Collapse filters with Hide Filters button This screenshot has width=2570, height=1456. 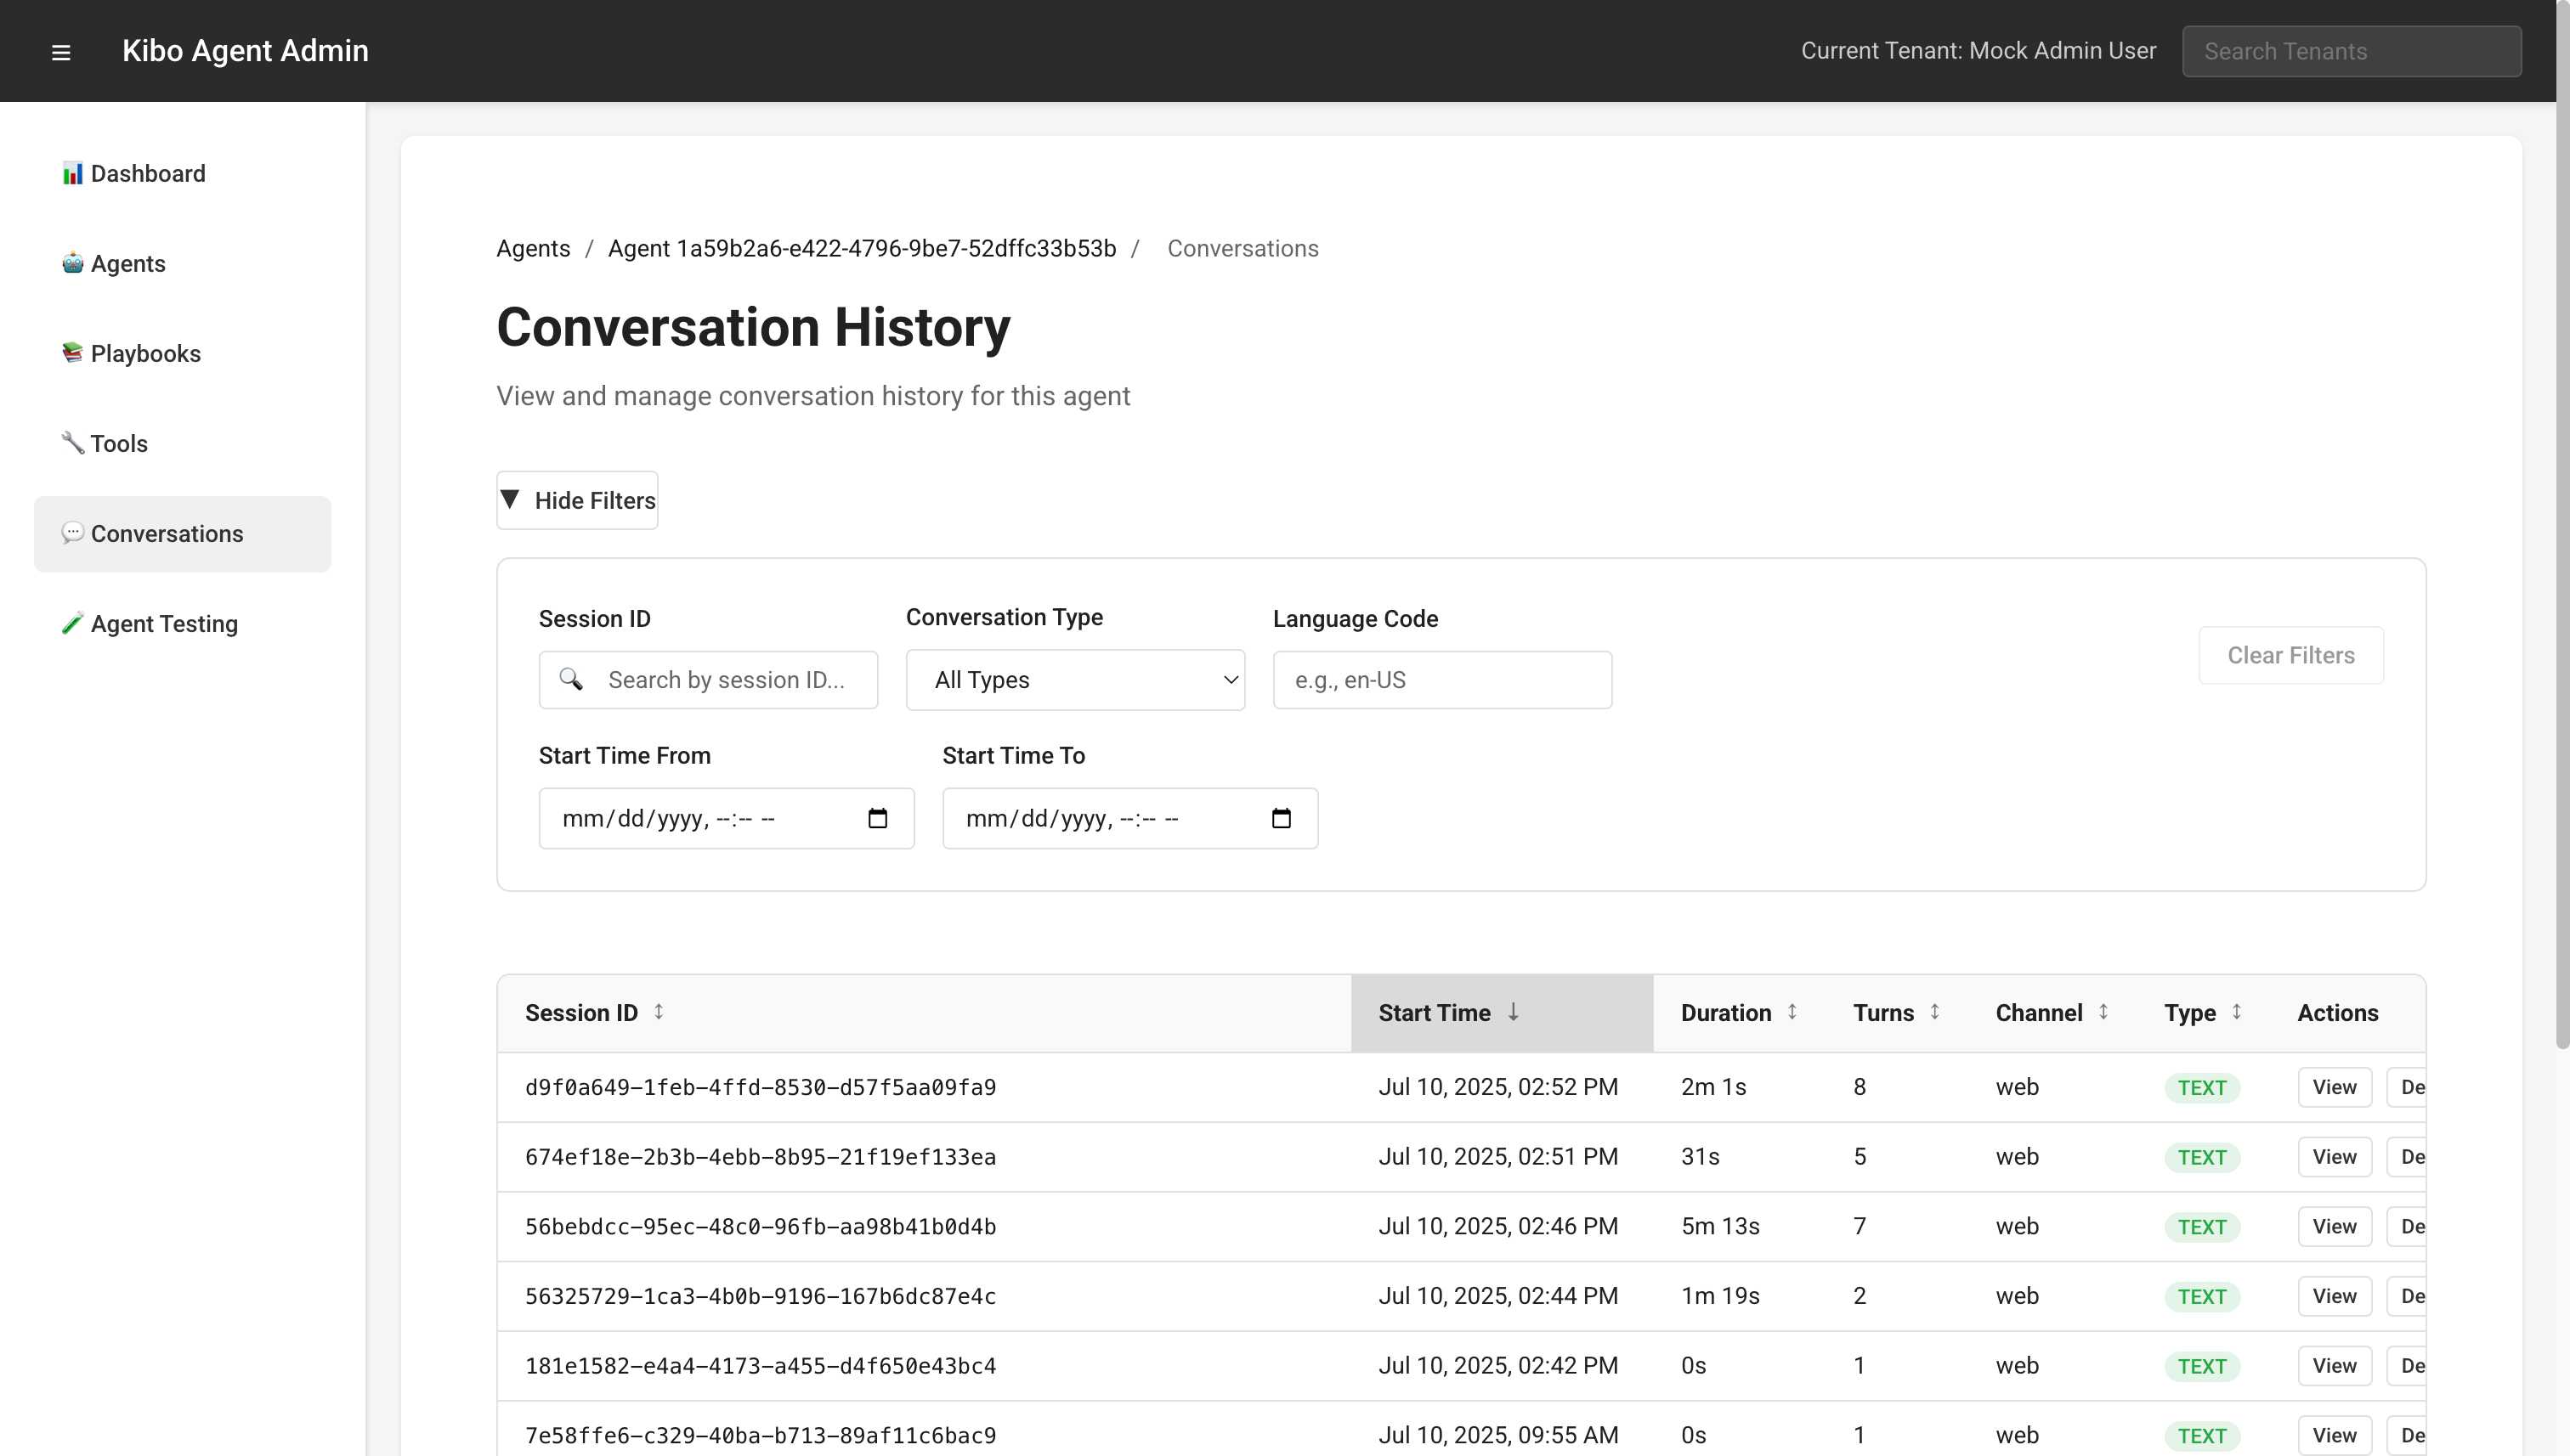(577, 500)
